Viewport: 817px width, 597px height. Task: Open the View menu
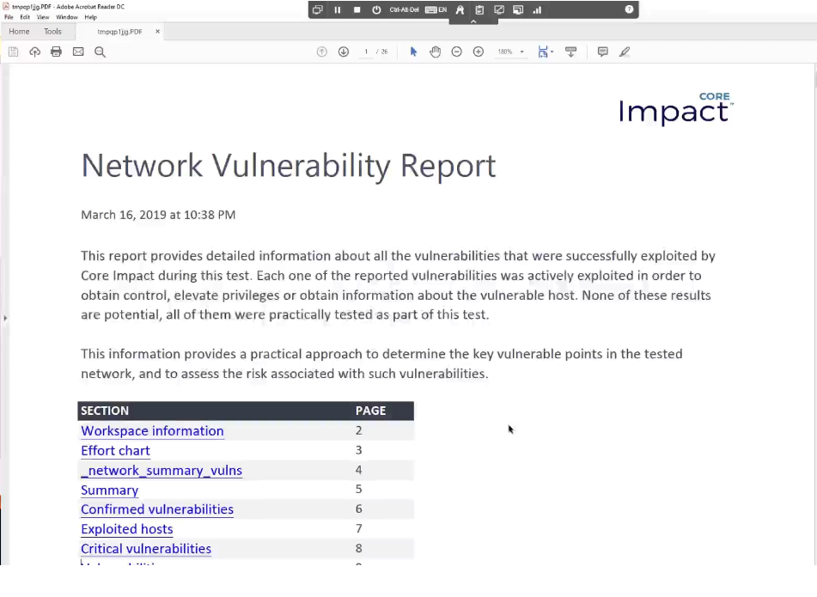pos(43,17)
